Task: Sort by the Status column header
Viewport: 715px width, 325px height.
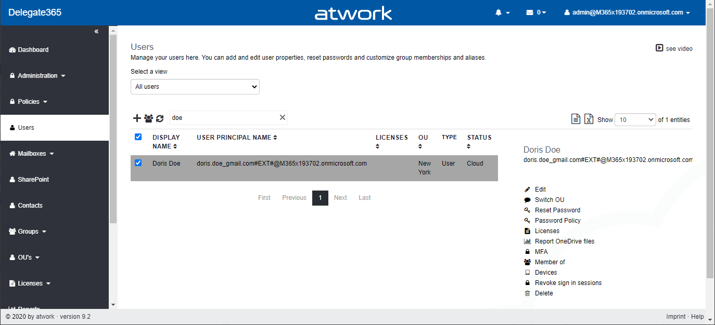Action: (479, 142)
